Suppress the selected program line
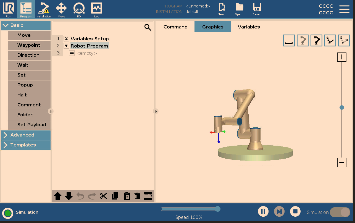The image size is (355, 223). (x=148, y=196)
